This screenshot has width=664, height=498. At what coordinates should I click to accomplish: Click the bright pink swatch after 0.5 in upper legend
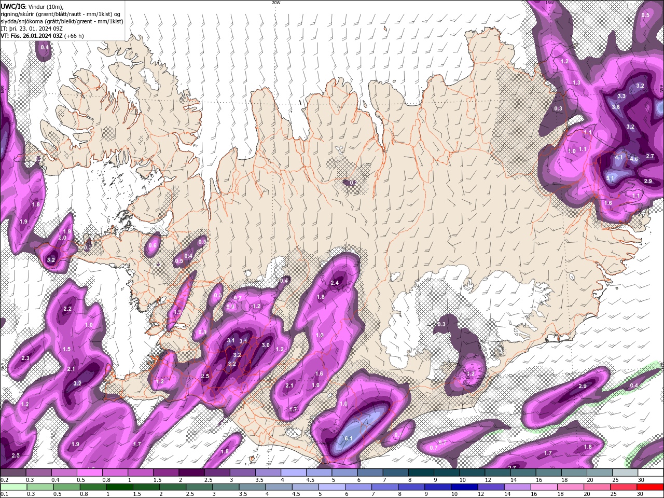[89, 473]
